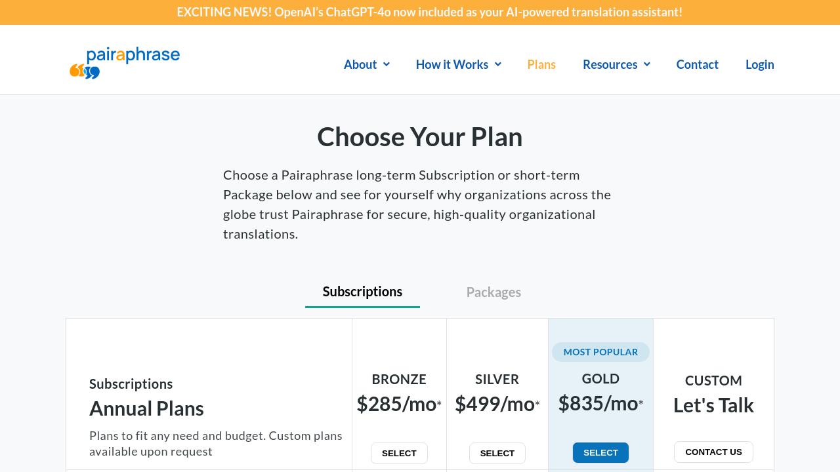The height and width of the screenshot is (472, 840).
Task: Open the About menu item
Action: coord(360,64)
